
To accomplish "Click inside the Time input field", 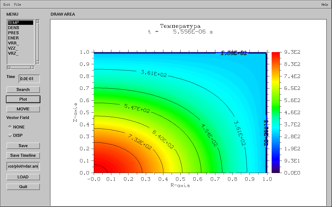I will (29, 79).
